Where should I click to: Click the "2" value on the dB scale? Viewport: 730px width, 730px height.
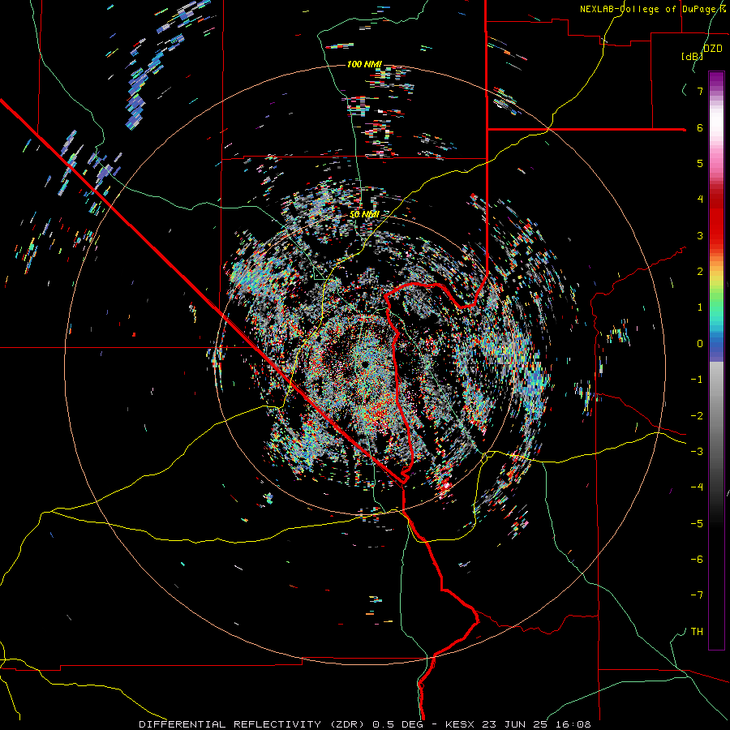pyautogui.click(x=700, y=272)
